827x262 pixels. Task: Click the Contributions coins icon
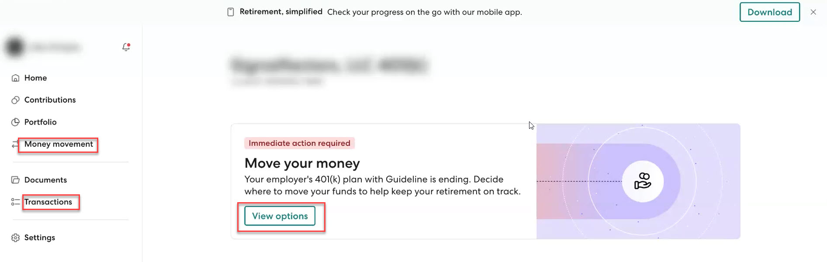16,100
